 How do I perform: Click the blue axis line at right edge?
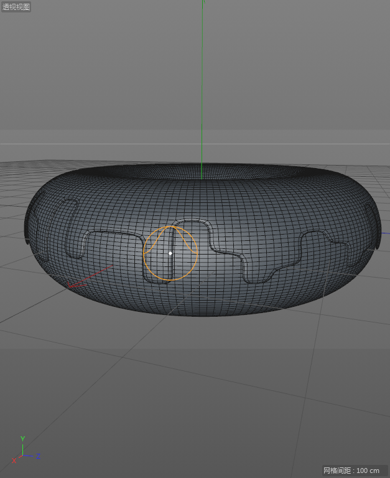384,234
